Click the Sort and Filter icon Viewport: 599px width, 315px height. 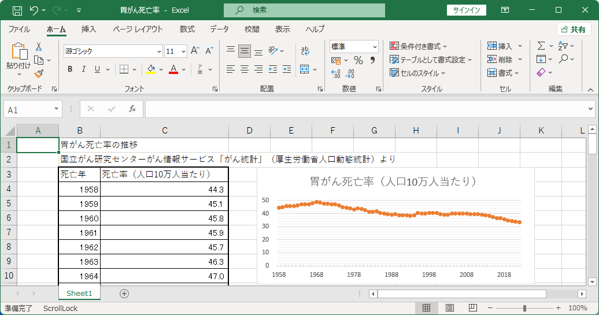click(563, 46)
